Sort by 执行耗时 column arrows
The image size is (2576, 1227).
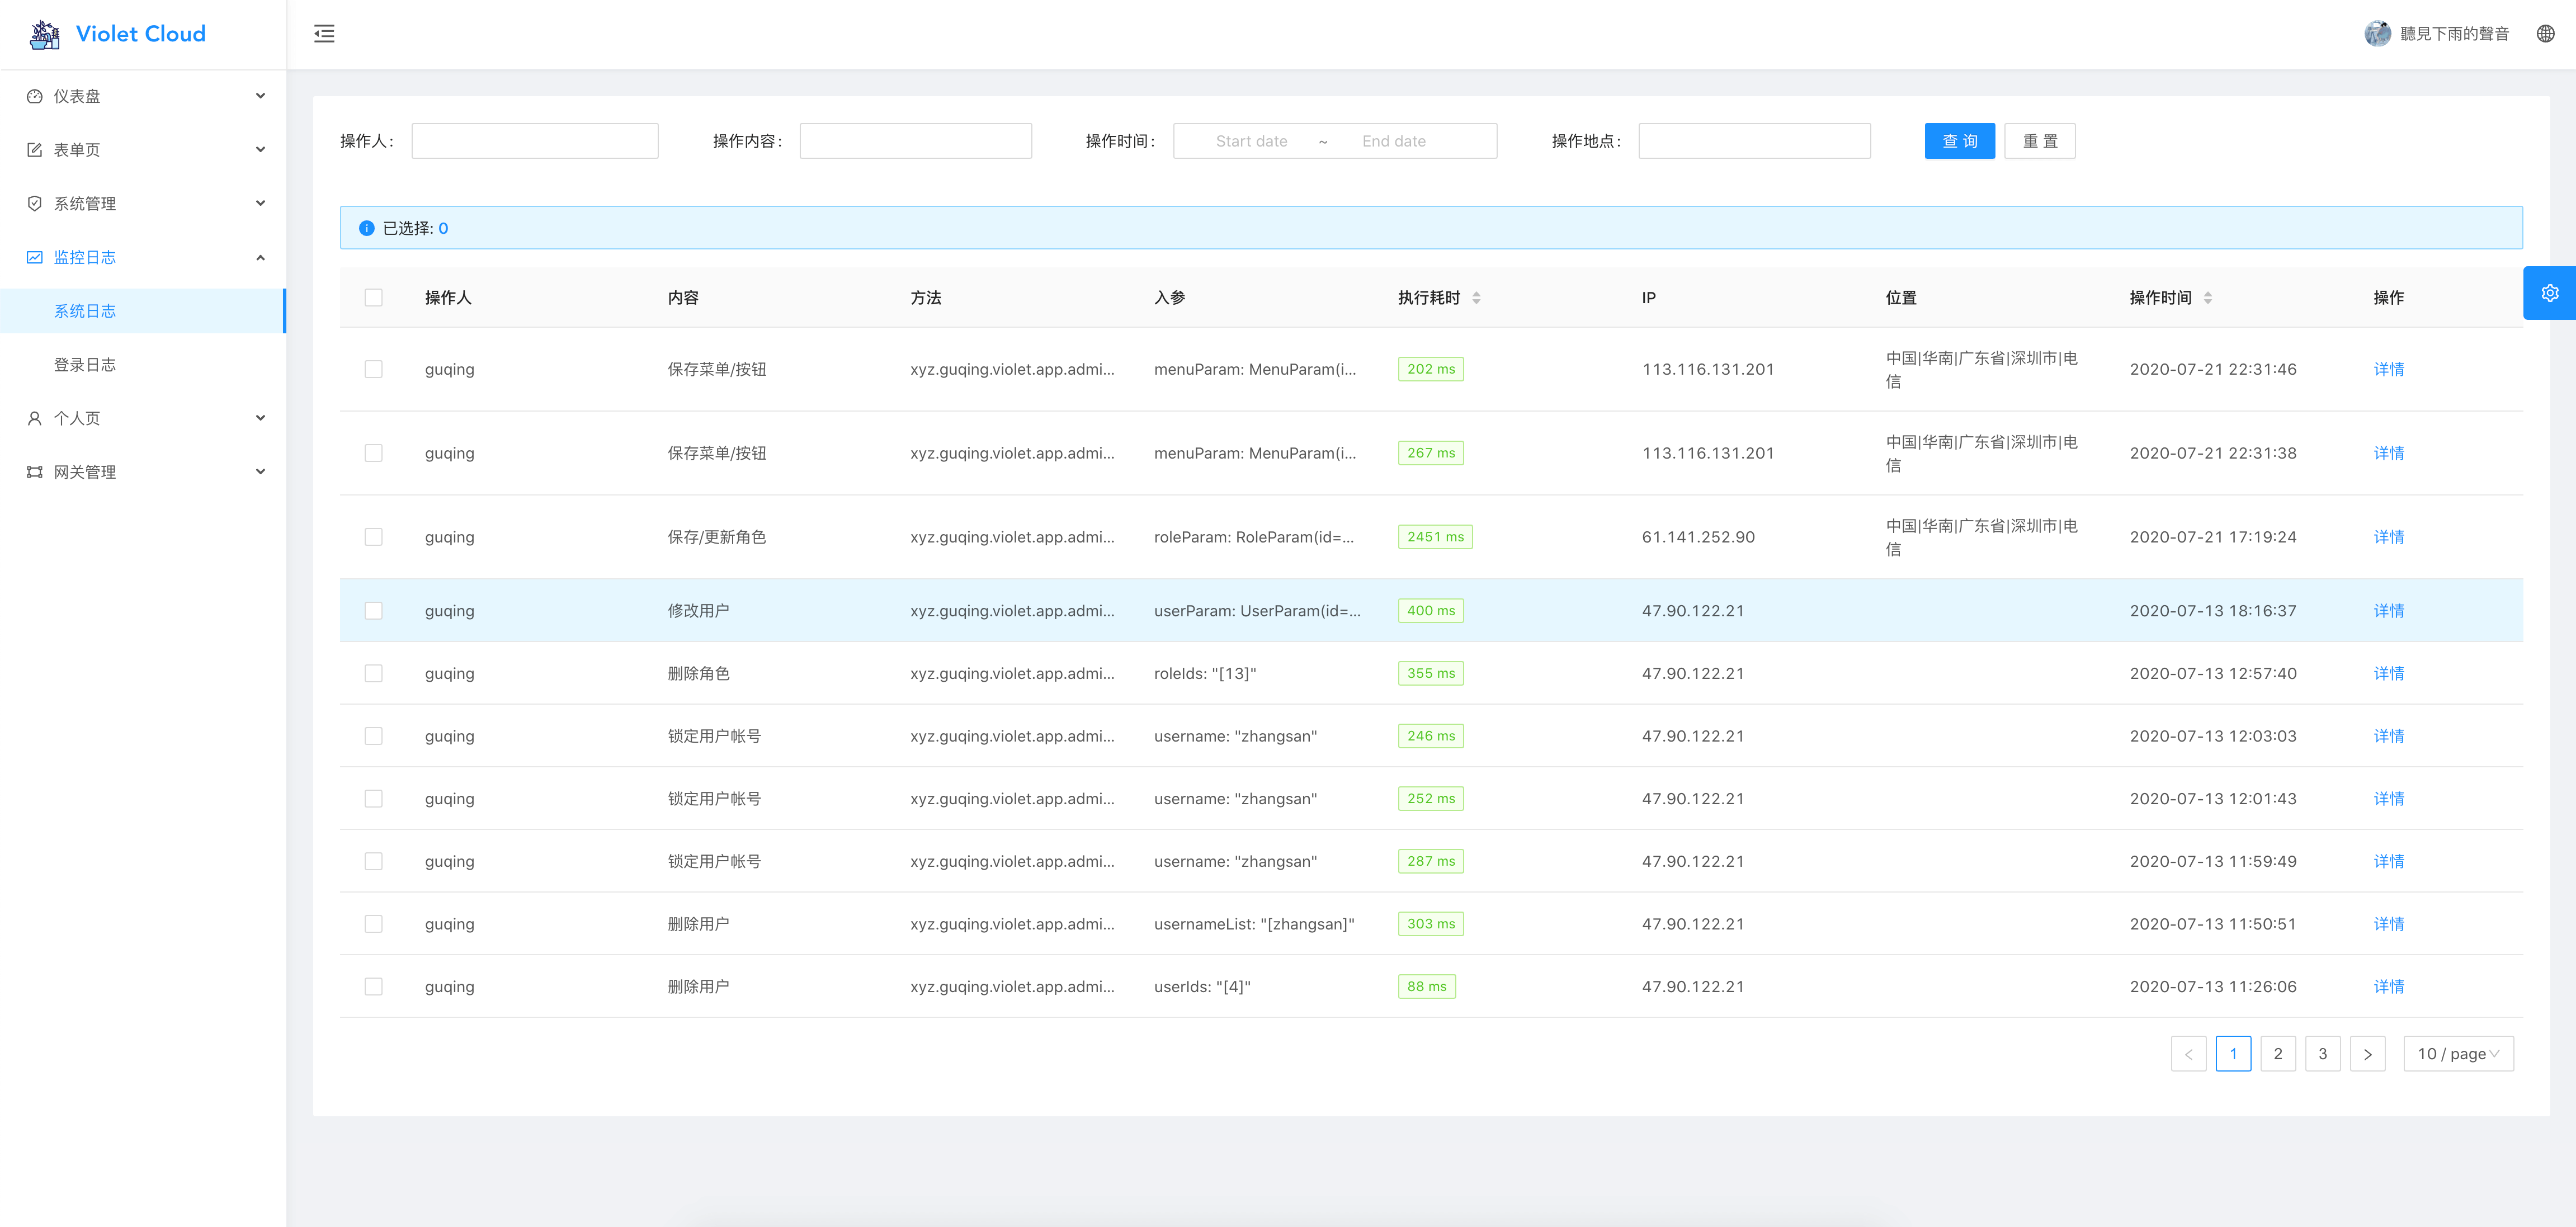tap(1476, 298)
